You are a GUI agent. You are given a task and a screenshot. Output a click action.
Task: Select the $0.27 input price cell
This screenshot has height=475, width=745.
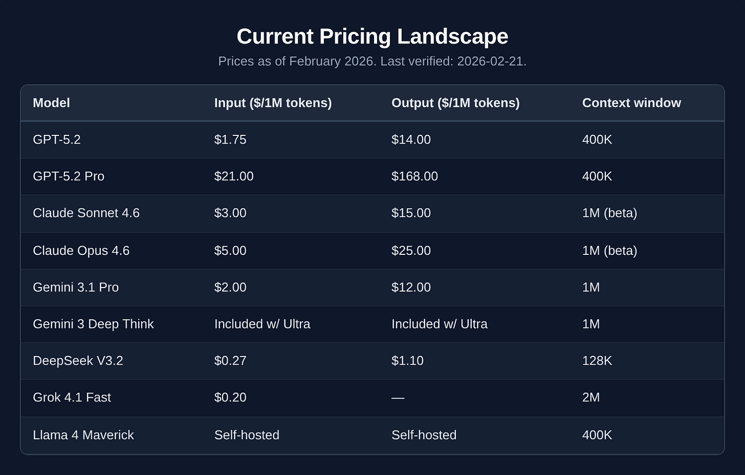[230, 361]
